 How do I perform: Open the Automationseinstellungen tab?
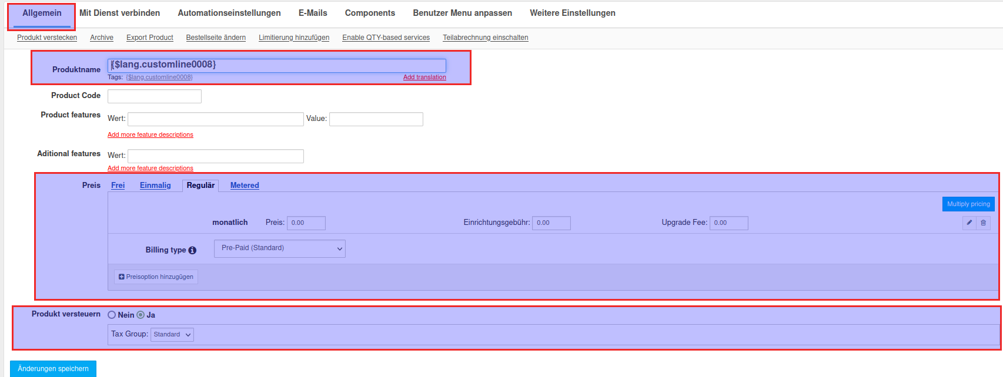[229, 13]
